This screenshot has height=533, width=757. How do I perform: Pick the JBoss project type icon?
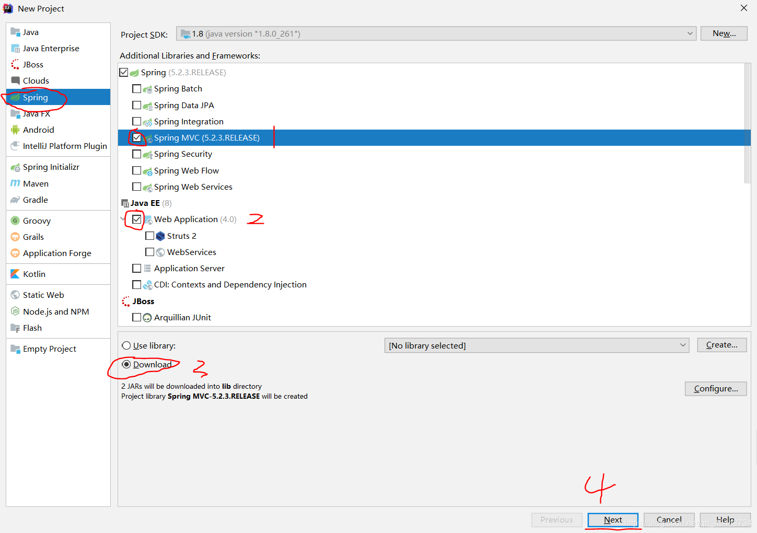click(15, 64)
